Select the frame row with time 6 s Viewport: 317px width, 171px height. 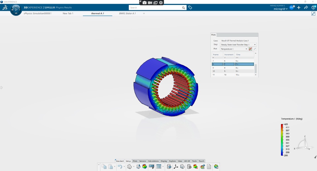click(233, 61)
